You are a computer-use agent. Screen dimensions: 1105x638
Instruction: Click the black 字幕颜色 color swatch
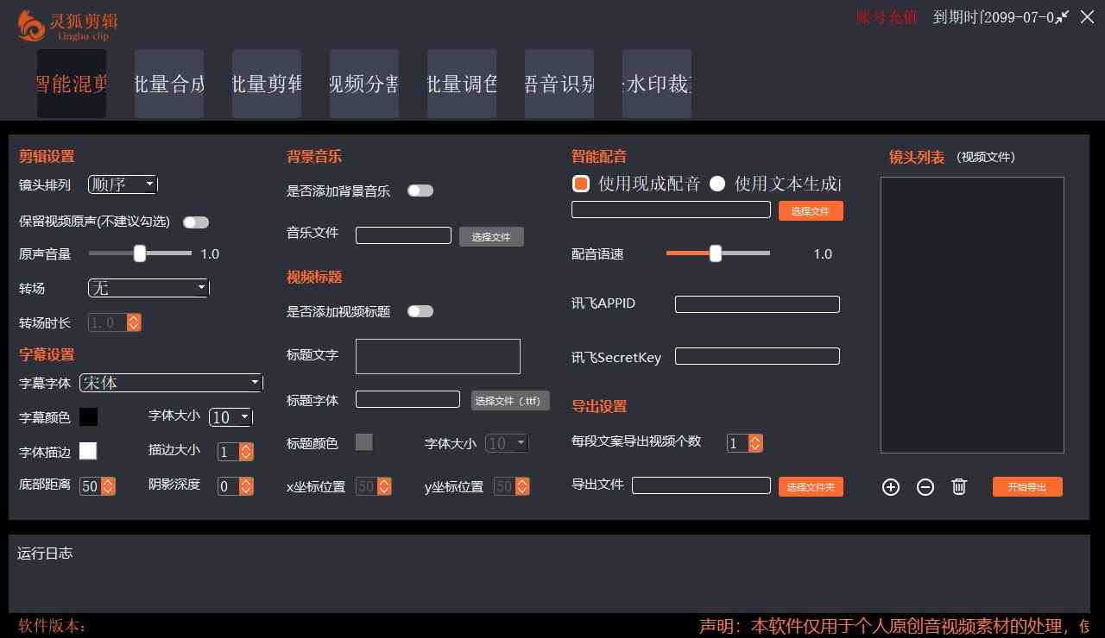tap(90, 416)
